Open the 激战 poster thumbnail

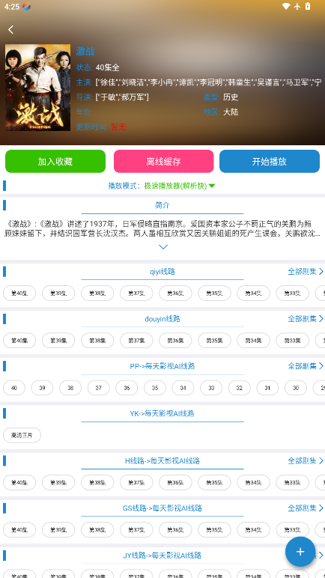(x=37, y=88)
